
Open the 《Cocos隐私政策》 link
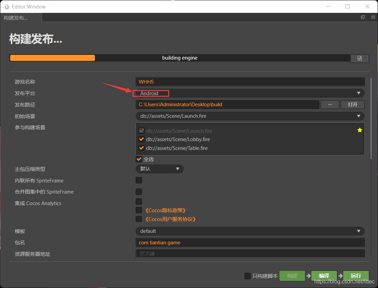[165, 210]
